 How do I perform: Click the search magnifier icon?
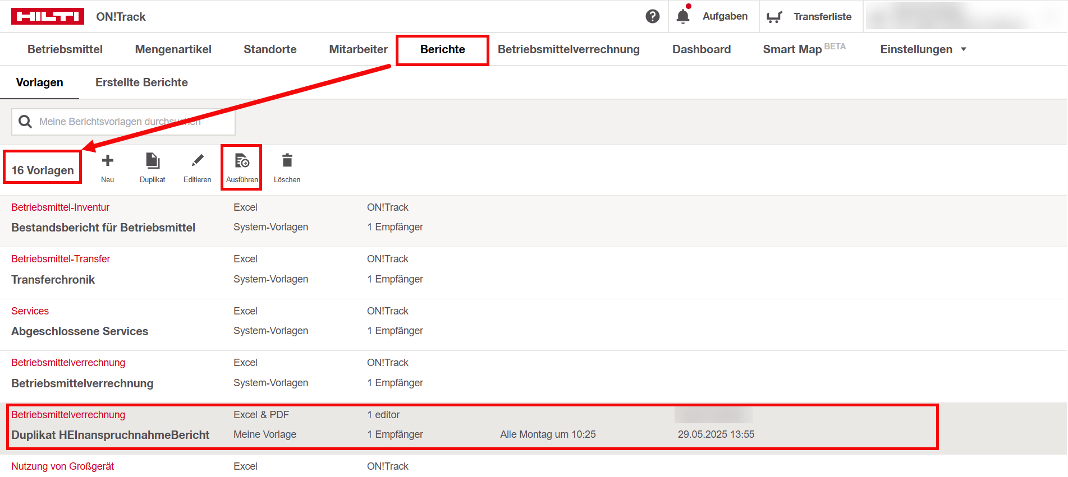click(25, 122)
